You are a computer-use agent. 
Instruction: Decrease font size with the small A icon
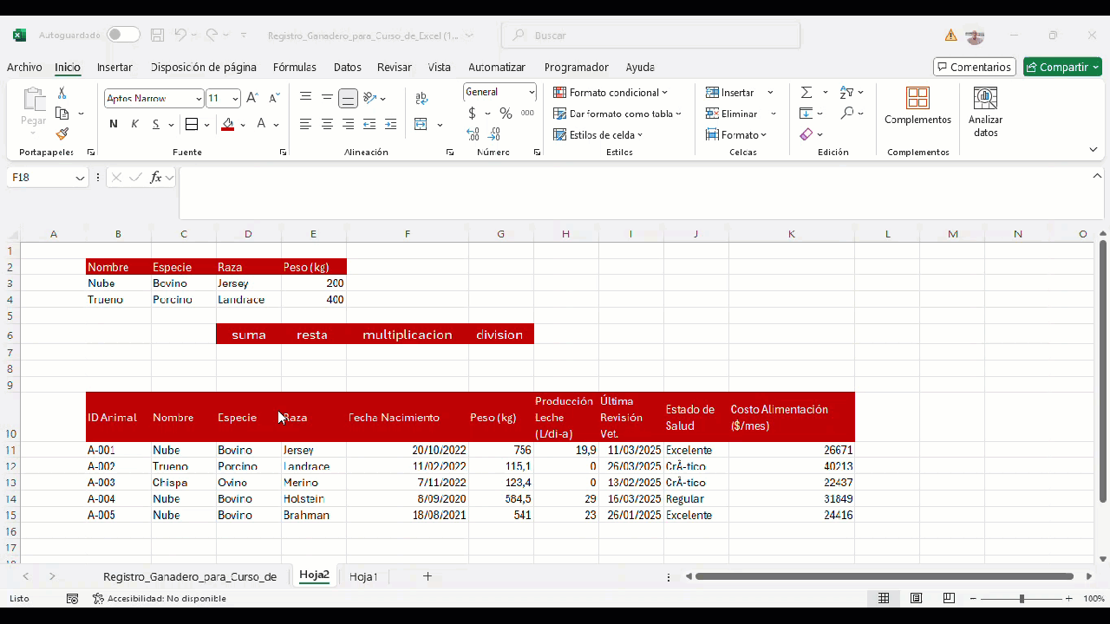click(274, 98)
